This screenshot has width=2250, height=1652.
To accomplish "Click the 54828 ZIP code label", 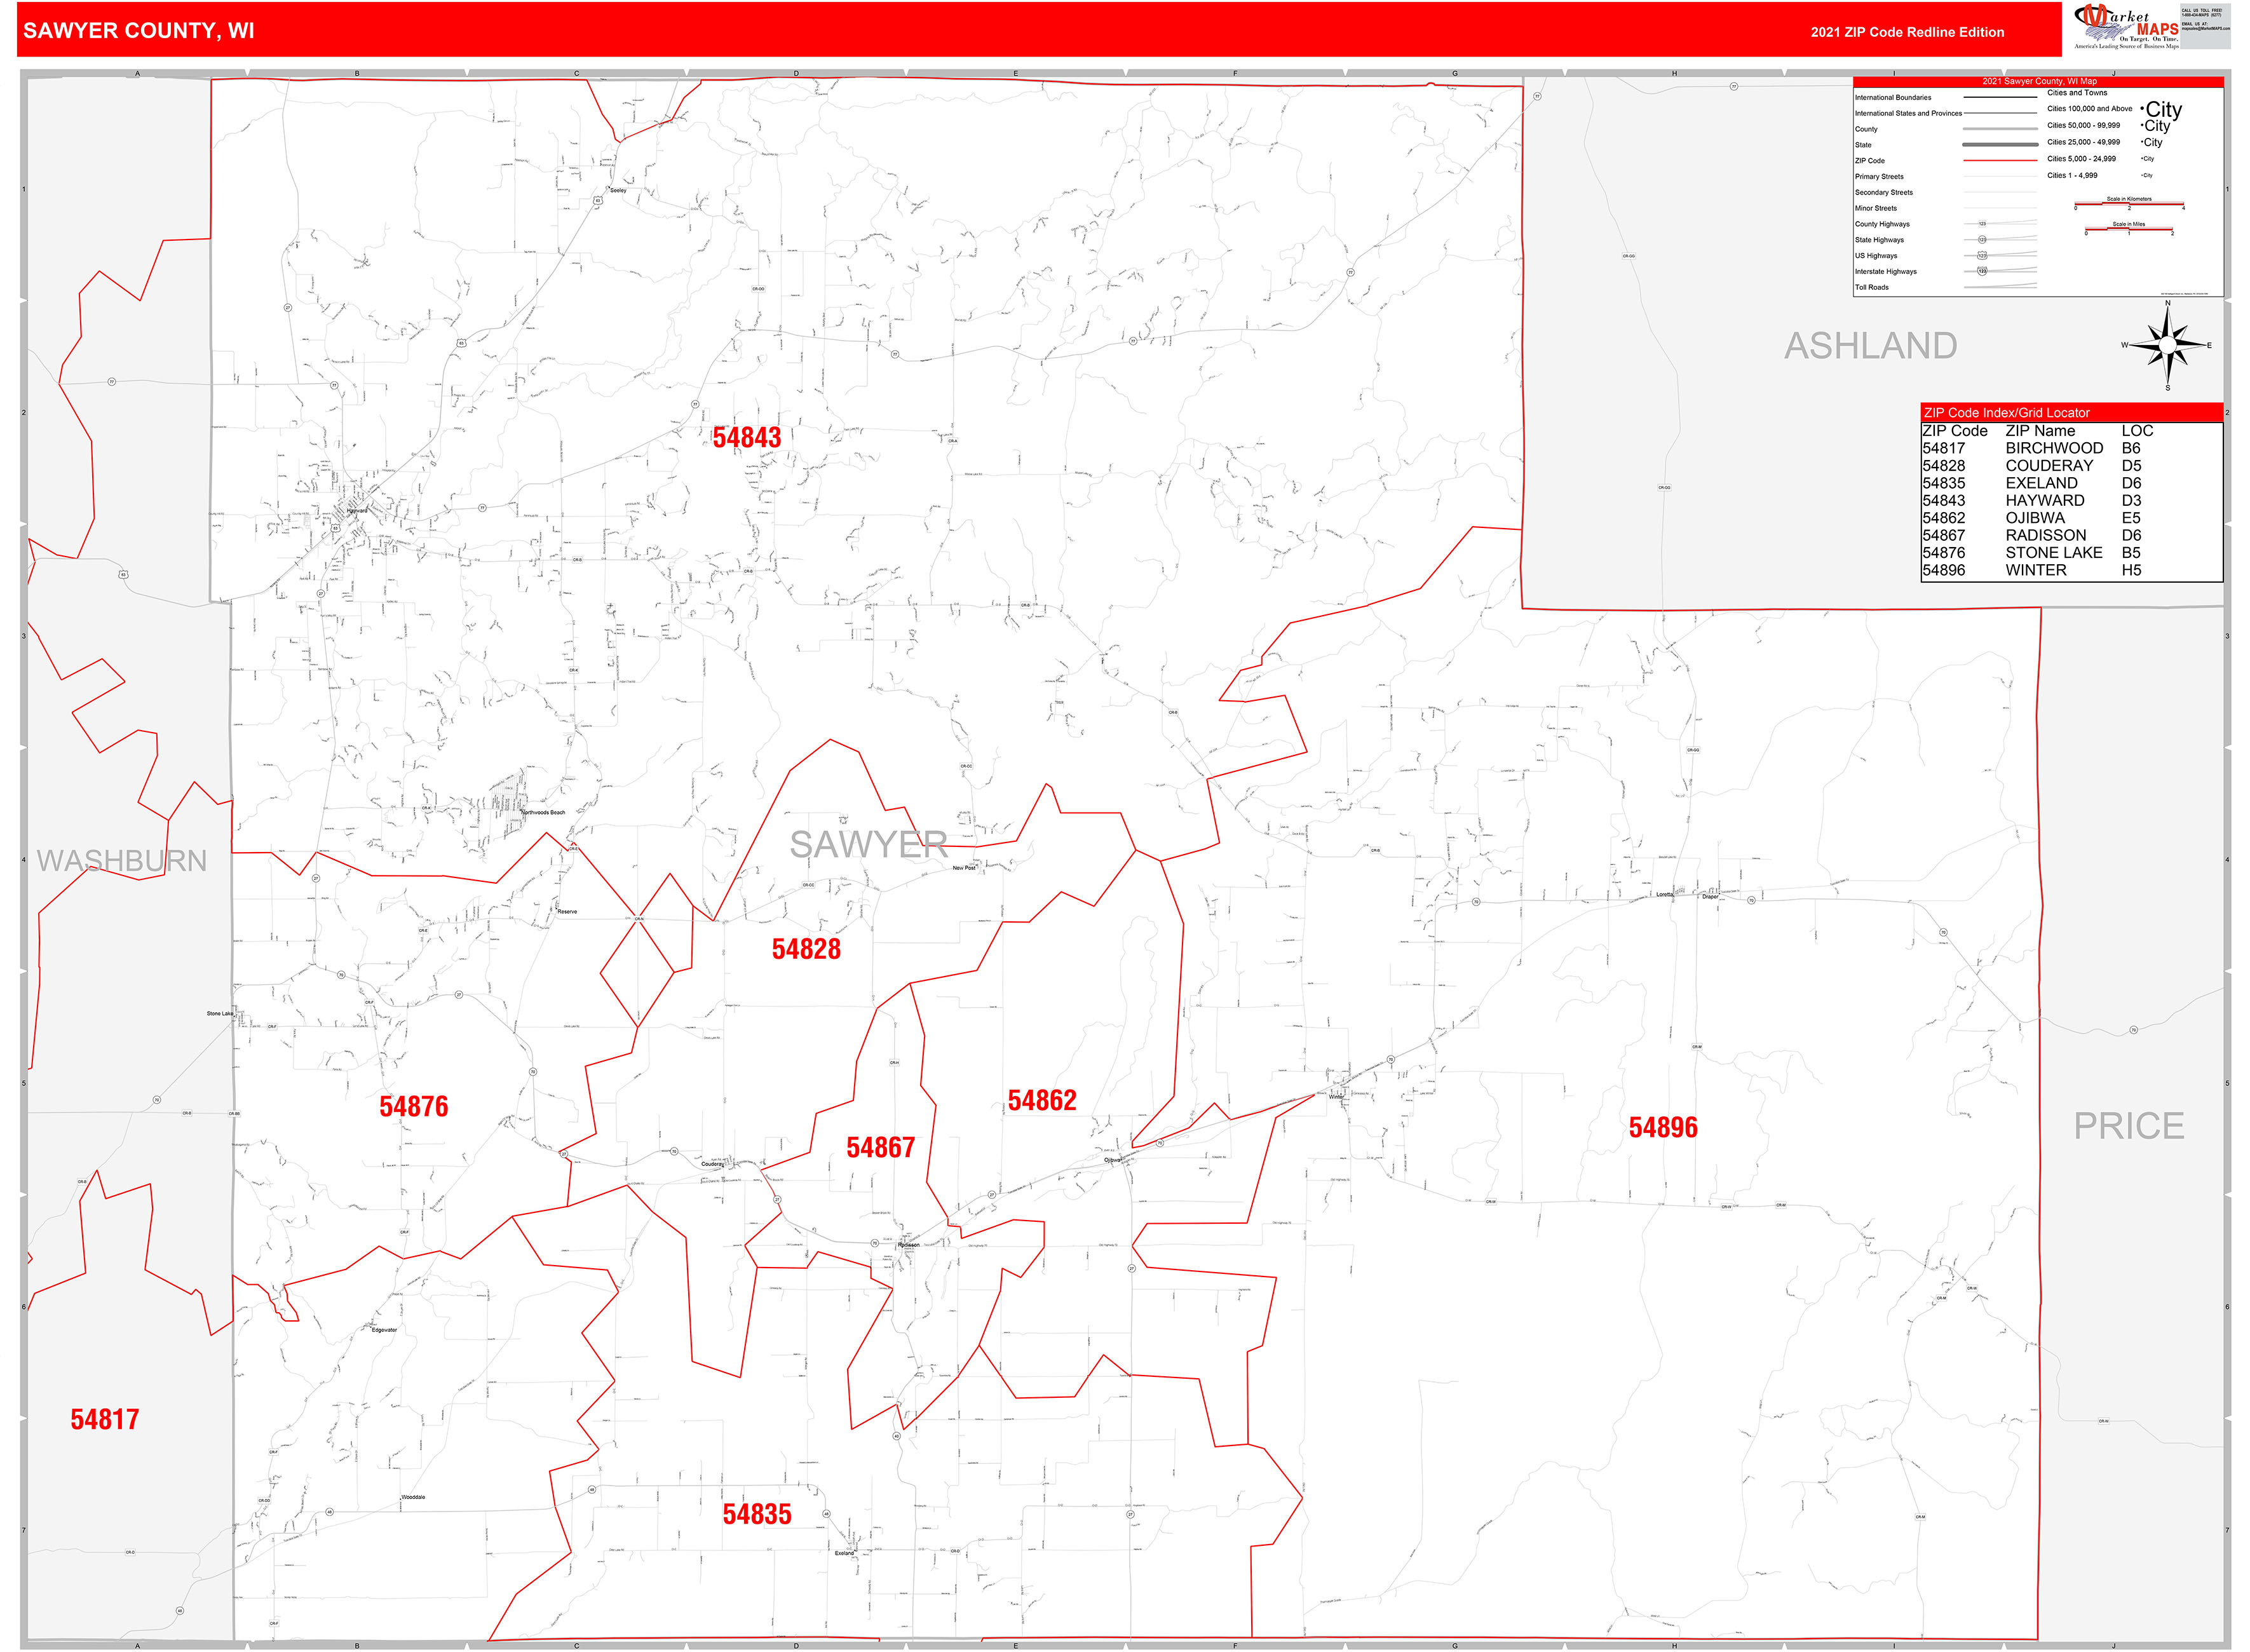I will pyautogui.click(x=806, y=949).
